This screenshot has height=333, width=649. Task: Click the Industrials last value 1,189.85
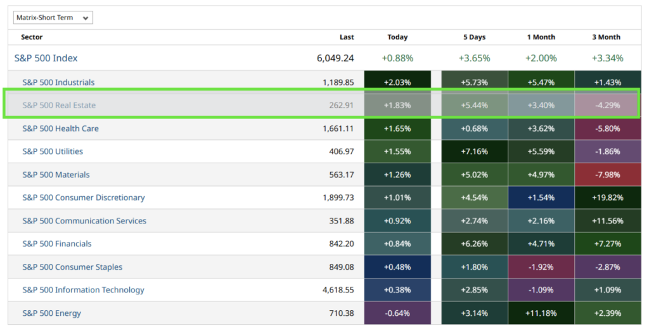[338, 82]
